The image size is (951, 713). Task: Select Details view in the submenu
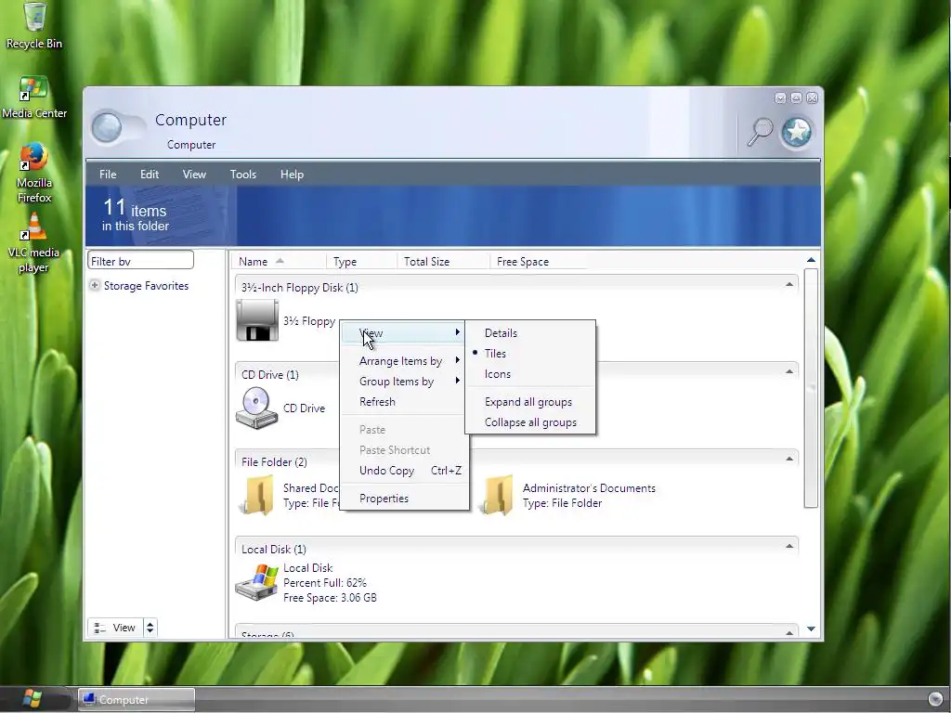coord(530,333)
